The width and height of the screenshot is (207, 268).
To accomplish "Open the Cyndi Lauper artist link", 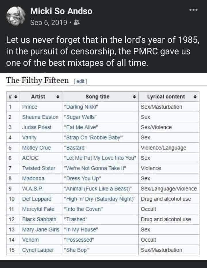I will tap(38, 250).
